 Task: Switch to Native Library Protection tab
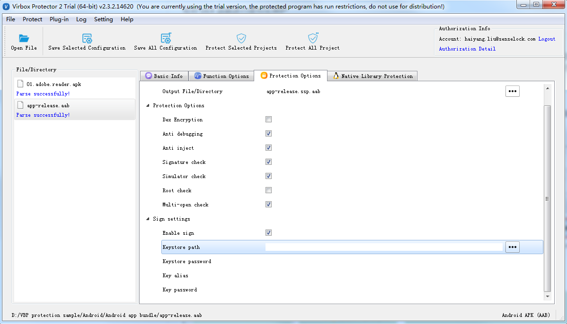(x=372, y=76)
